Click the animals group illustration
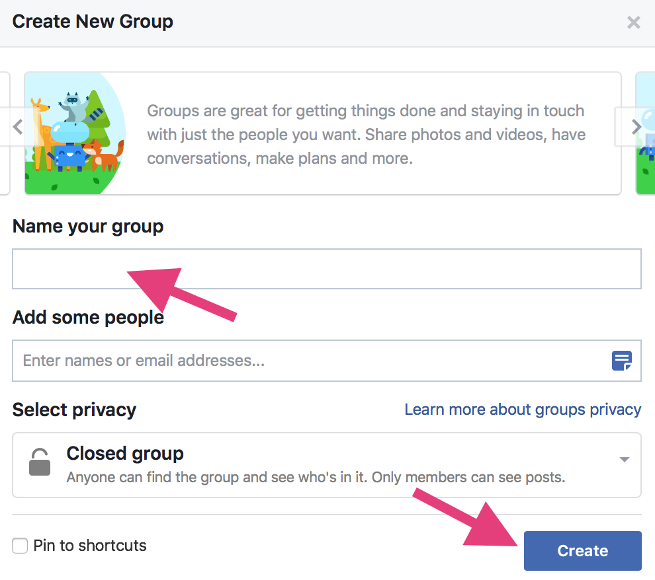Screen dimensions: 655x580 (75, 133)
